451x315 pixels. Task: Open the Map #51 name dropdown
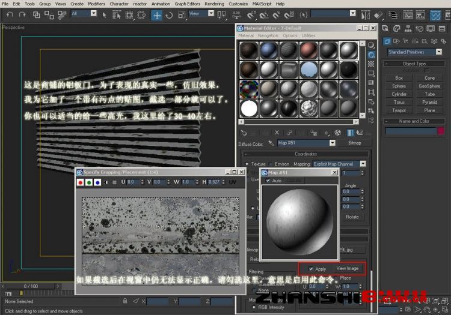[x=332, y=143]
